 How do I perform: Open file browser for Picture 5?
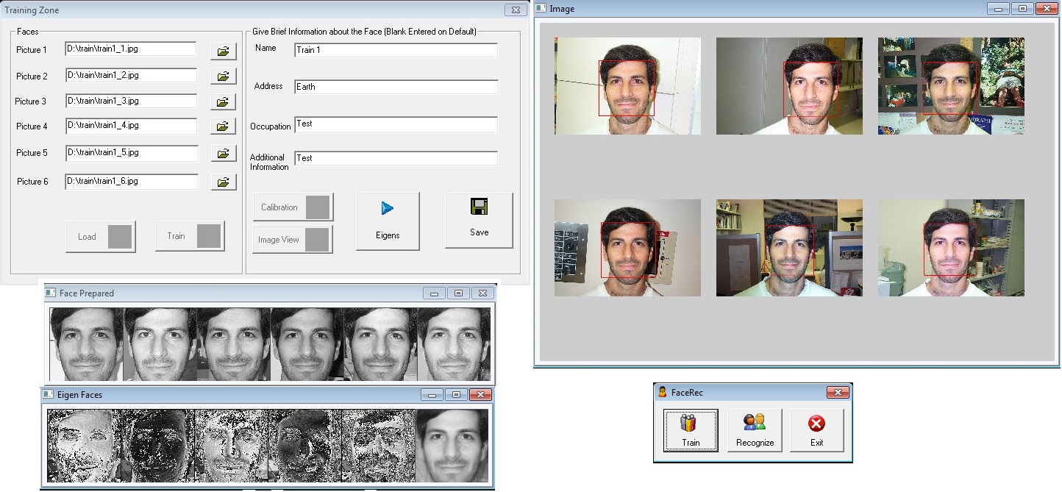click(x=224, y=154)
